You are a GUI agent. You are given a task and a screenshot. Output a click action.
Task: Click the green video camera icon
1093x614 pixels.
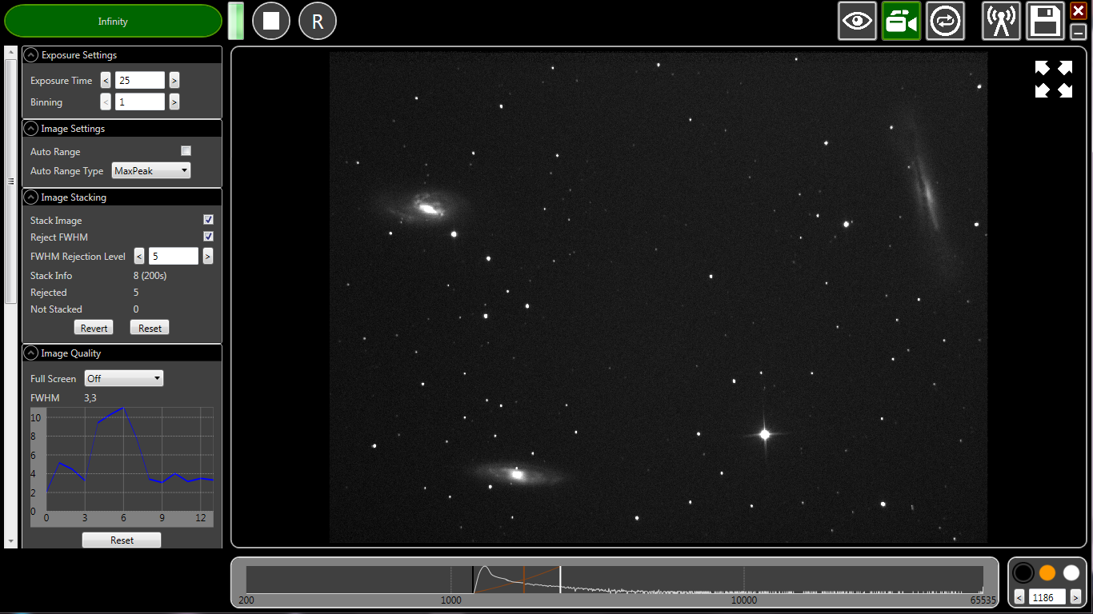click(902, 21)
